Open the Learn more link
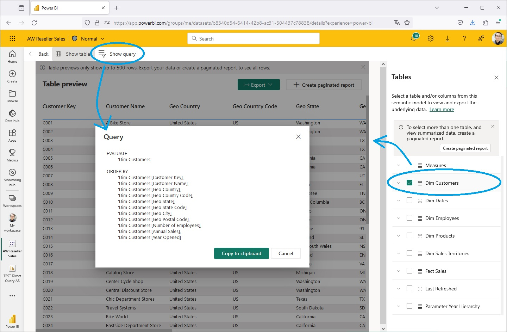The height and width of the screenshot is (332, 507). pos(442,109)
